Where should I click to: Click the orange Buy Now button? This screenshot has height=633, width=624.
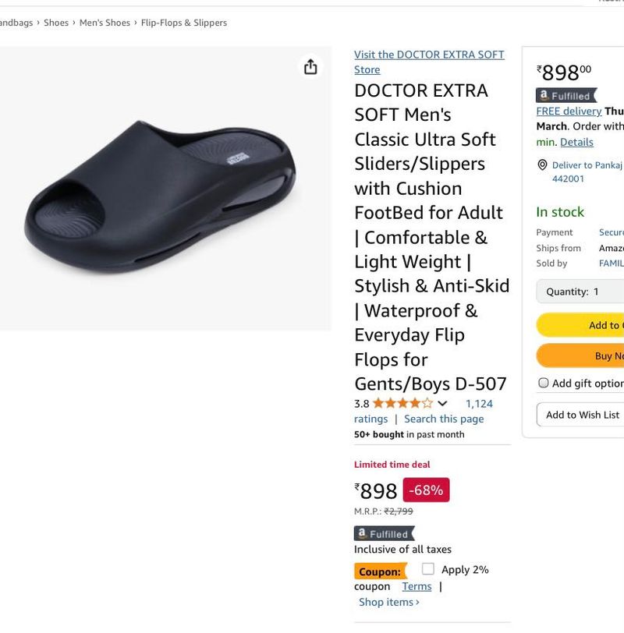[580, 355]
